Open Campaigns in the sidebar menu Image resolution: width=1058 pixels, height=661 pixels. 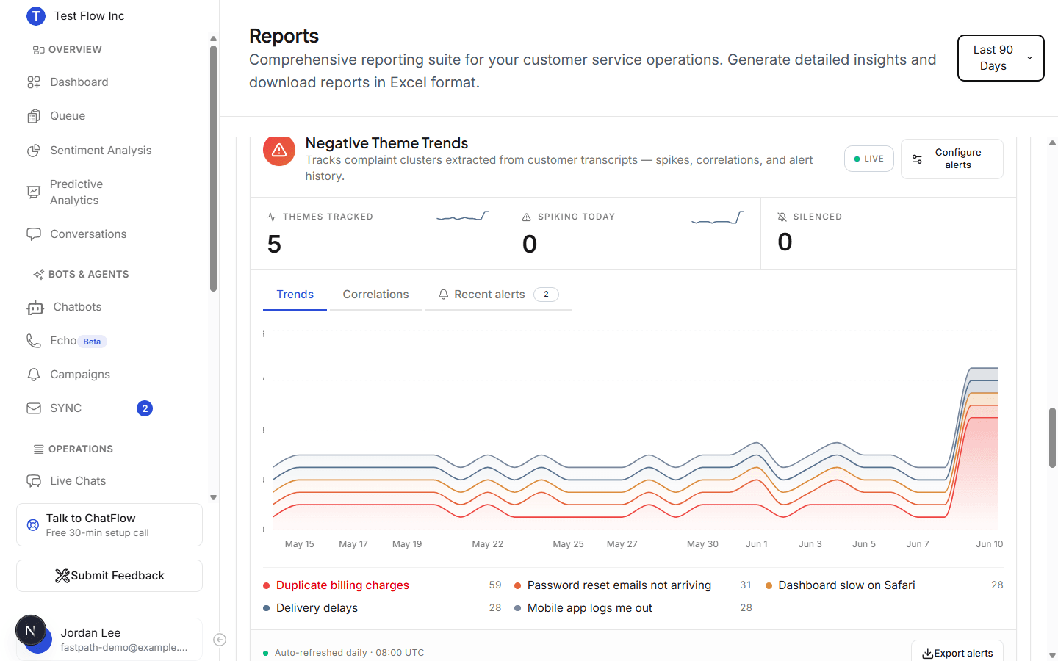(x=80, y=375)
